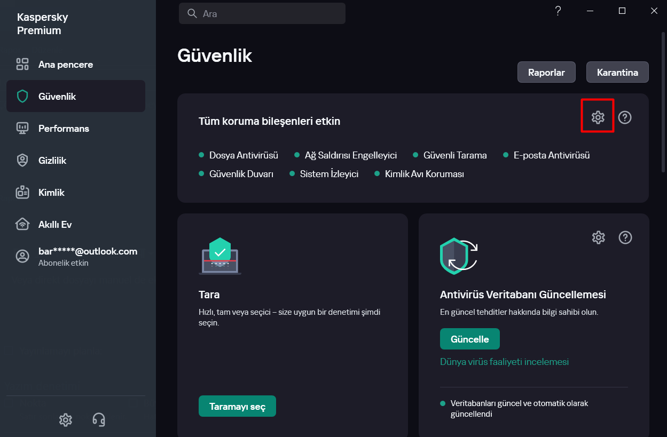
Task: Open database update settings gear
Action: coord(599,237)
